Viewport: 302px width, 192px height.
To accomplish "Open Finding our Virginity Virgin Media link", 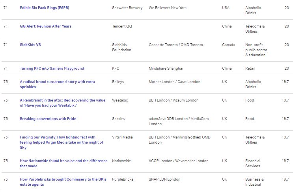I will [62, 142].
